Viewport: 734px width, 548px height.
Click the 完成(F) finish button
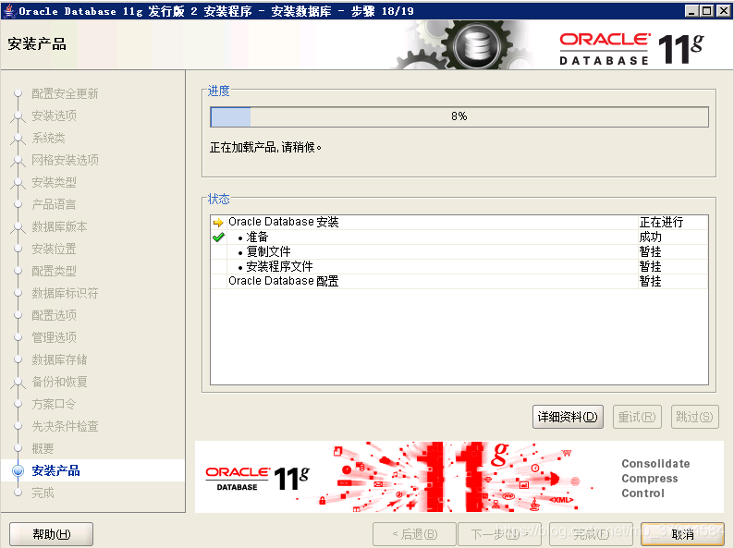[x=591, y=534]
